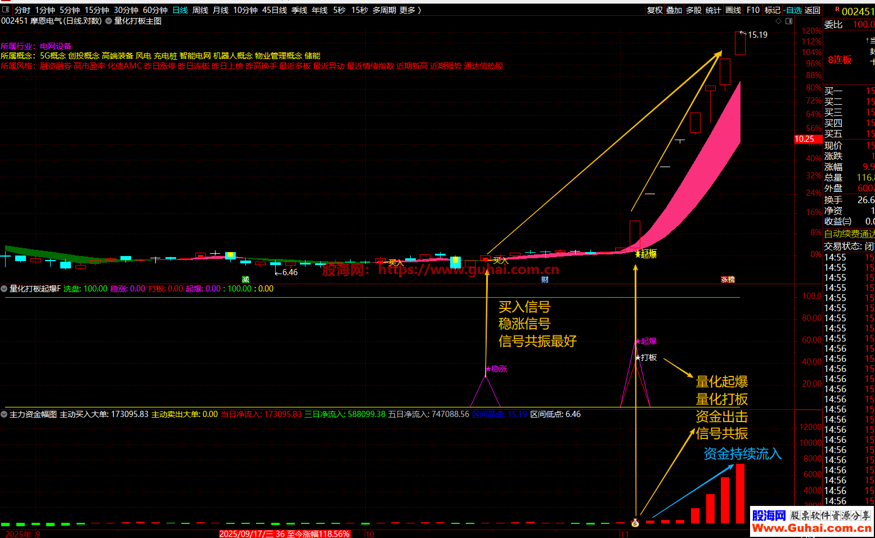Viewport: 875px width, 538px height.
Task: Click the 2025/09/17 date label on timeline
Action: tap(284, 533)
